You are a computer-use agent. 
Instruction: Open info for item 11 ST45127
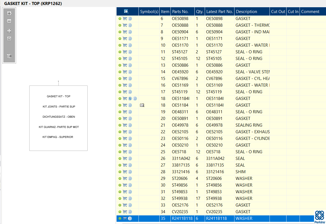click(x=130, y=52)
